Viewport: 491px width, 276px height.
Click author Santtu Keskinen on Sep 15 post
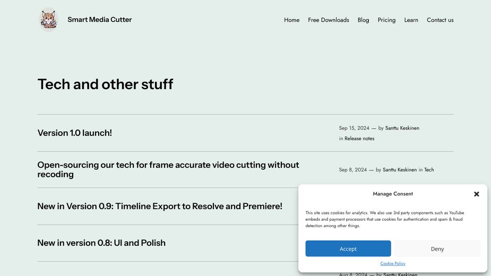pyautogui.click(x=402, y=128)
